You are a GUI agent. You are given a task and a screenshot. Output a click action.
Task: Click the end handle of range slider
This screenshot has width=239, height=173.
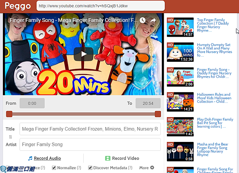158,114
